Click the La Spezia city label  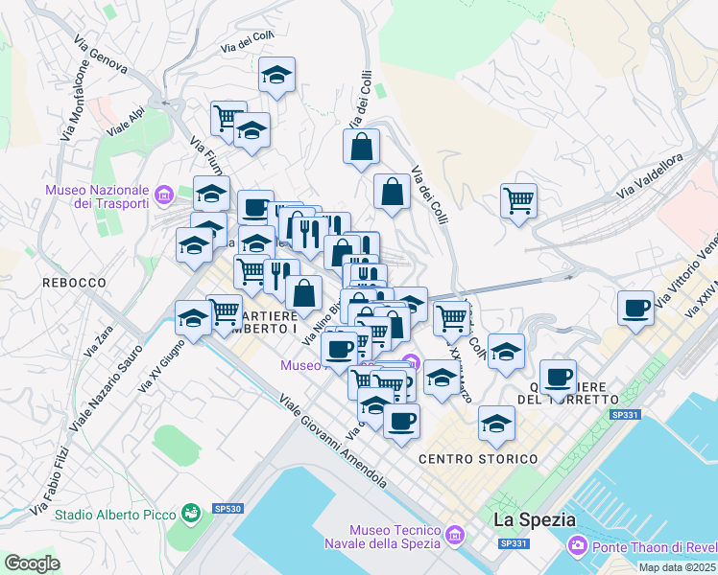click(x=535, y=520)
